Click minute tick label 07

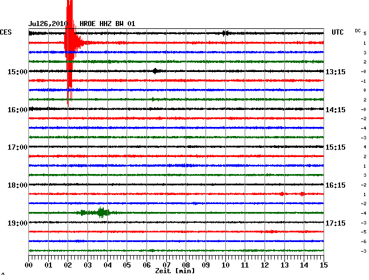166,265
